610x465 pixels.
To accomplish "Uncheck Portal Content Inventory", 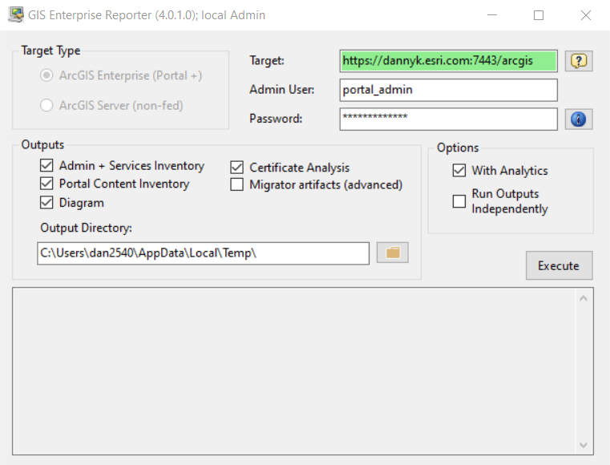I will coord(46,184).
